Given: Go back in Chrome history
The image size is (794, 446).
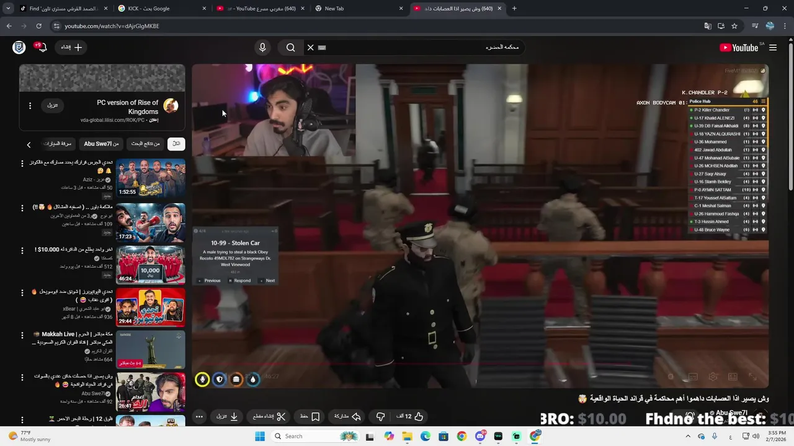Looking at the screenshot, I should (9, 26).
